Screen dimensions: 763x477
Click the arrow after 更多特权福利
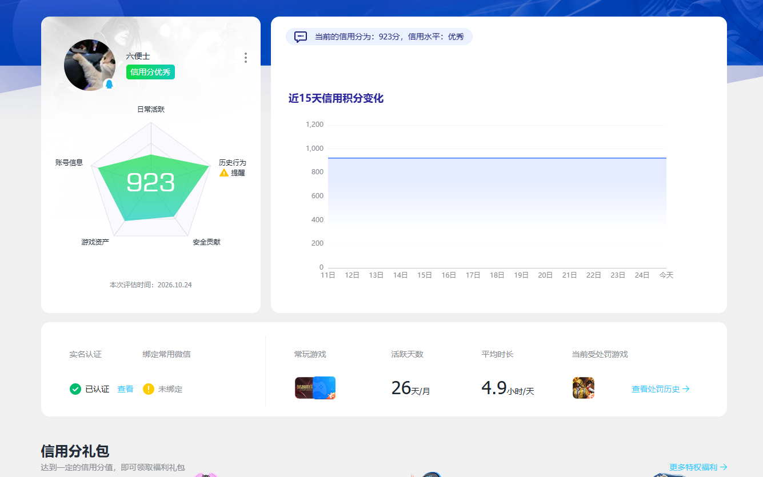[724, 467]
